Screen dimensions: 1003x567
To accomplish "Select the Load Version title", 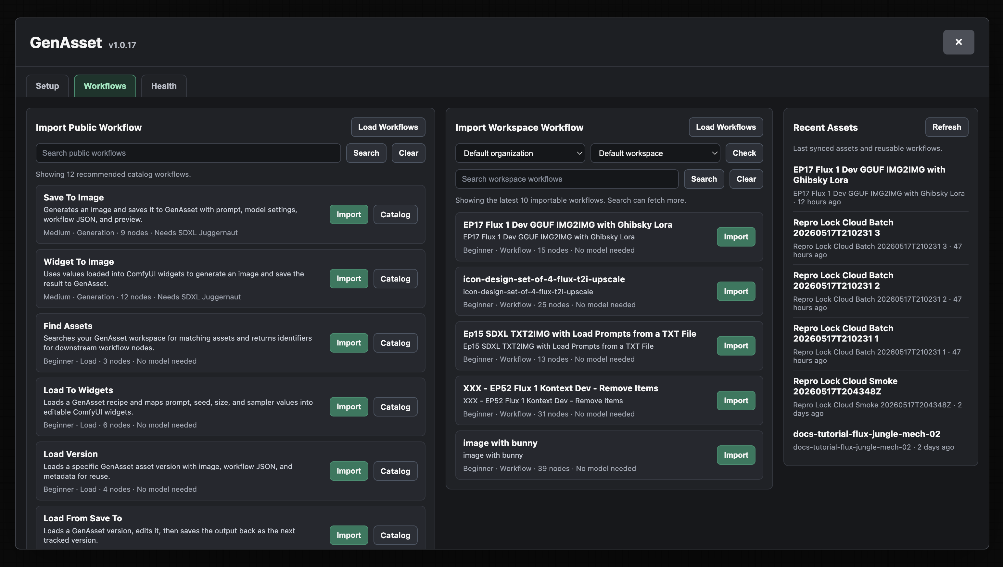I will [x=70, y=454].
